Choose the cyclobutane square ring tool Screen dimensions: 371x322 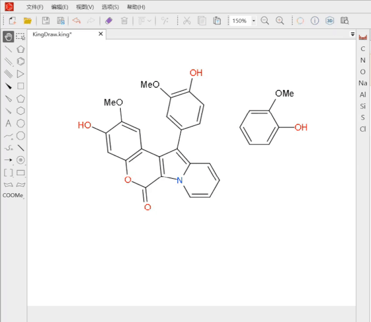click(20, 86)
